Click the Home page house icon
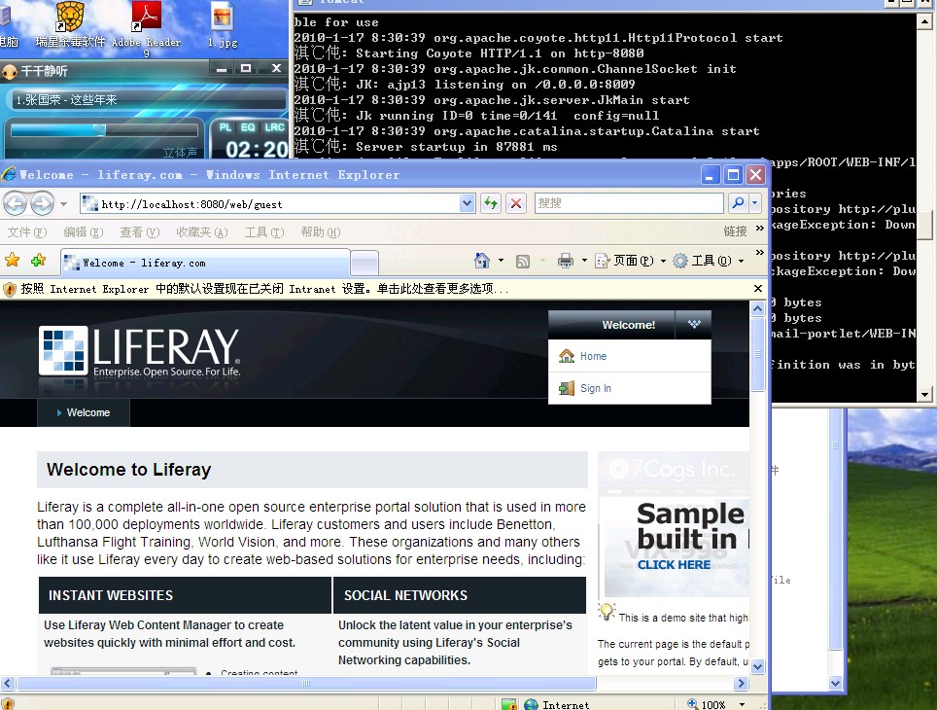The width and height of the screenshot is (937, 710). pyautogui.click(x=482, y=261)
